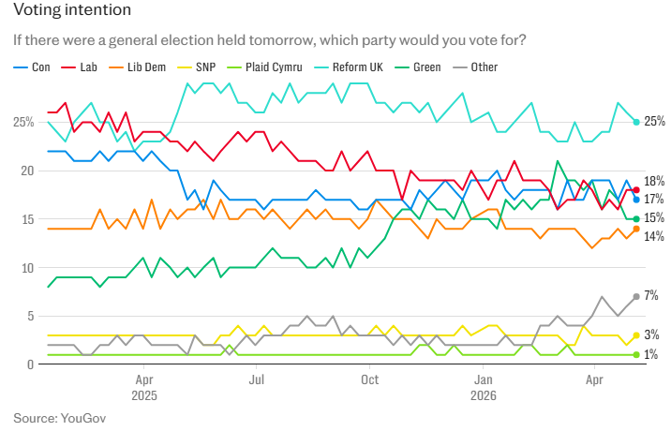Click the Voting intention chart title

coord(72,9)
